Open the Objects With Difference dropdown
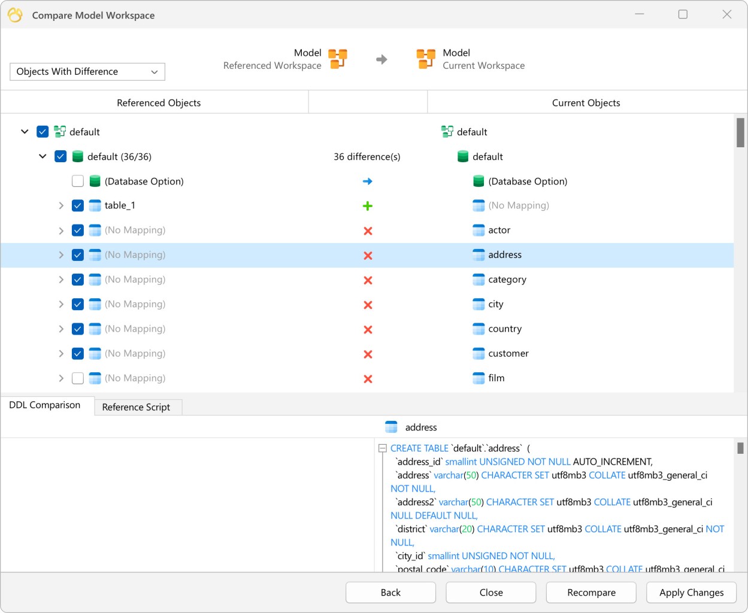The height and width of the screenshot is (613, 748). (87, 72)
